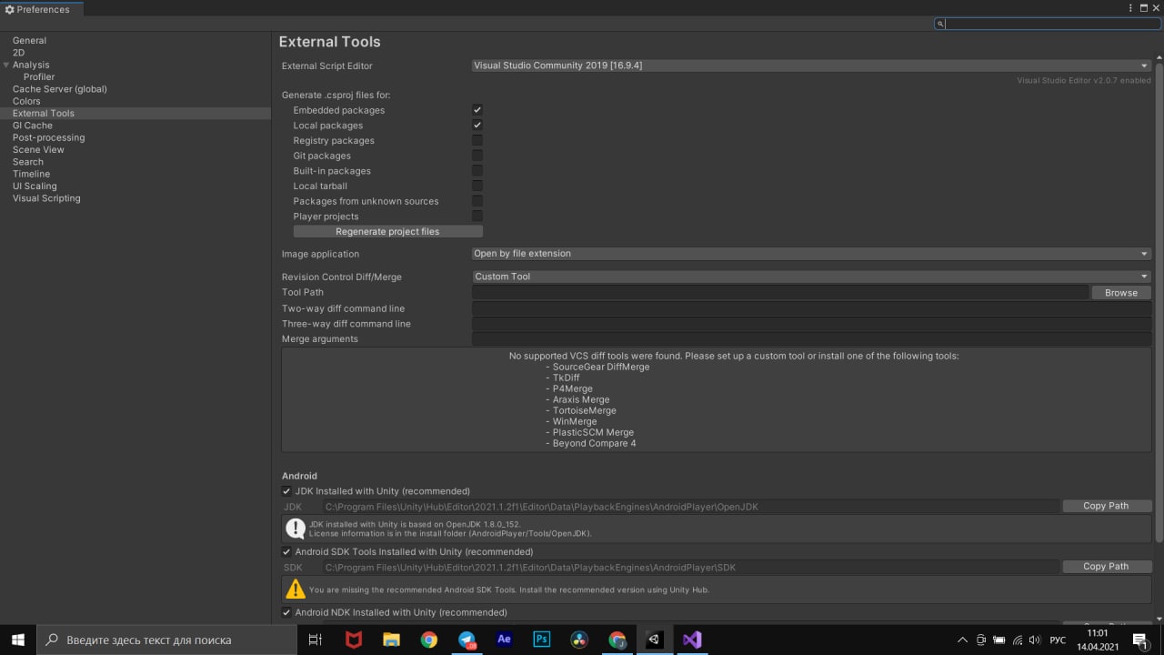Select GI Cache in the sidebar
The height and width of the screenshot is (655, 1164).
tap(33, 126)
